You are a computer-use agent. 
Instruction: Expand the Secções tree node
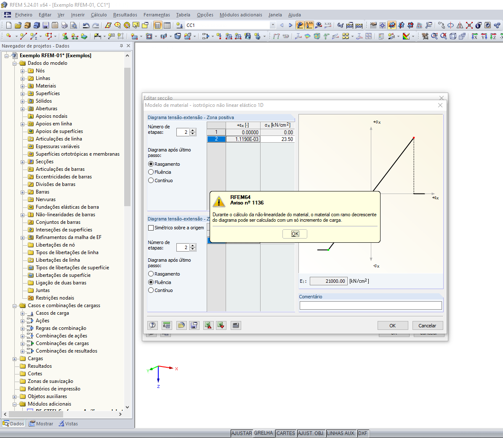[x=22, y=162]
